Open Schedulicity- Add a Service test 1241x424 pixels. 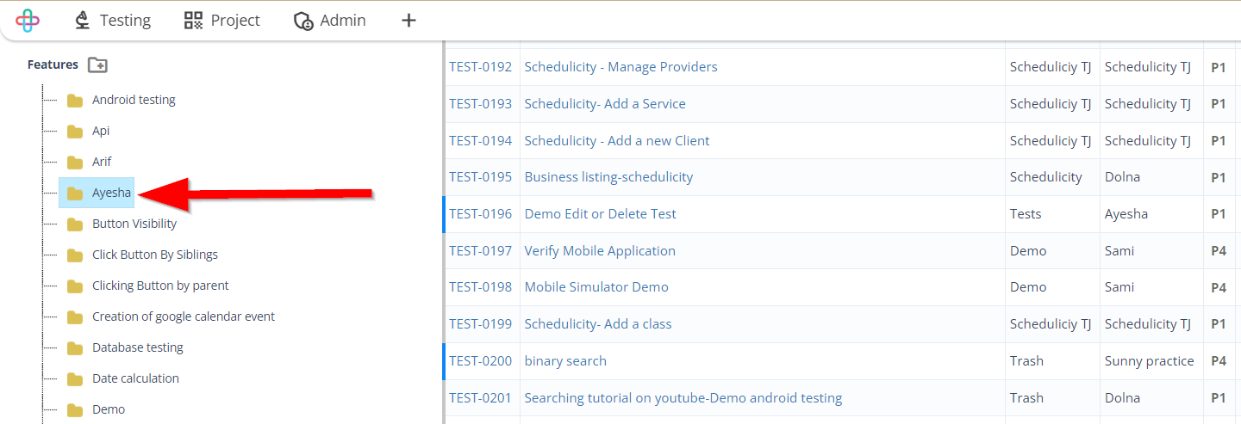coord(605,104)
